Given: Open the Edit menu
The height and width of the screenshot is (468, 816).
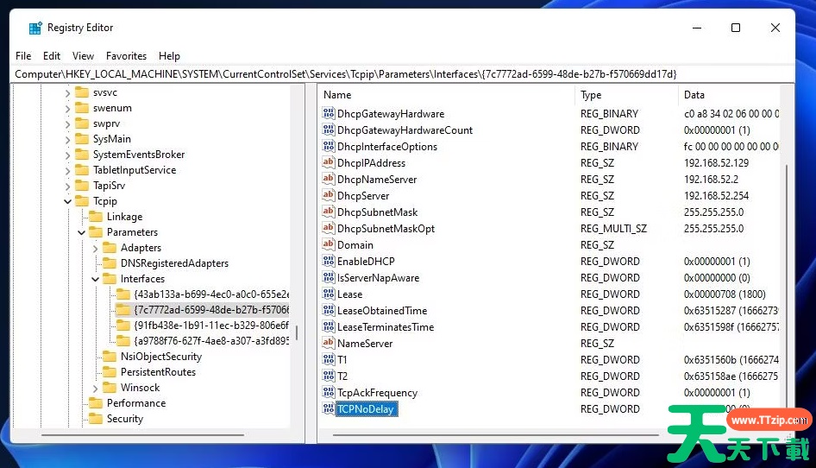Looking at the screenshot, I should click(52, 56).
